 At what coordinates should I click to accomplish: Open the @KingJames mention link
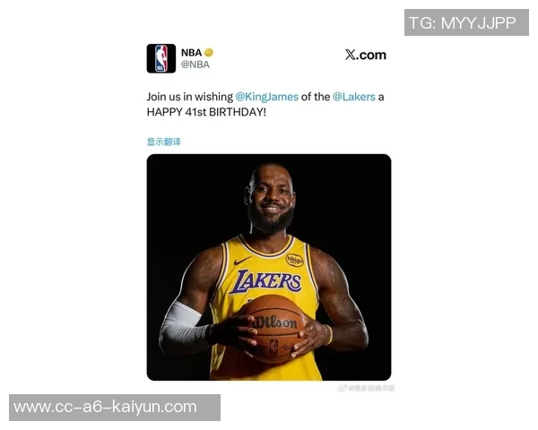[266, 97]
